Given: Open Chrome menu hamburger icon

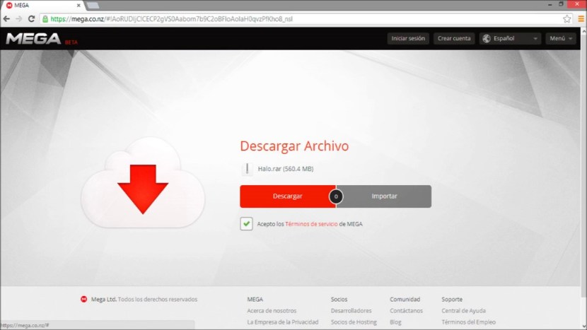Looking at the screenshot, I should 580,18.
